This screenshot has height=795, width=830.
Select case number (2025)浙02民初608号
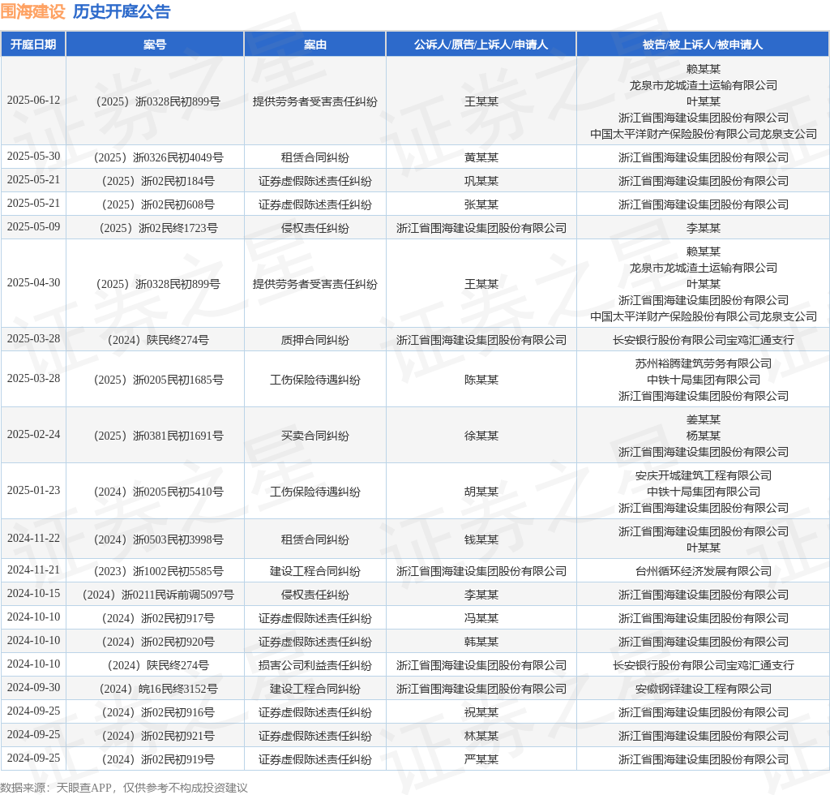158,204
